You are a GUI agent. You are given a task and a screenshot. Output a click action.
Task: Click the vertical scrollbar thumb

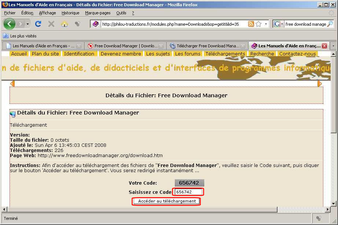(x=333, y=95)
